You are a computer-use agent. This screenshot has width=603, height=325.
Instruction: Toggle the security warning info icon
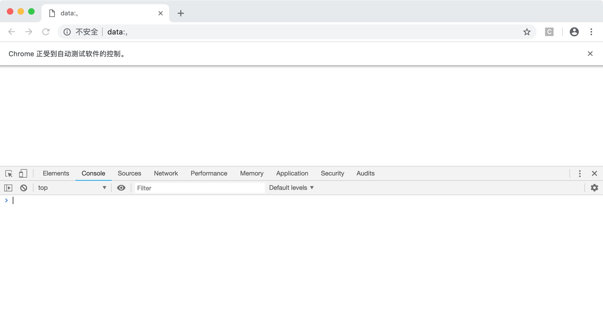pyautogui.click(x=67, y=32)
